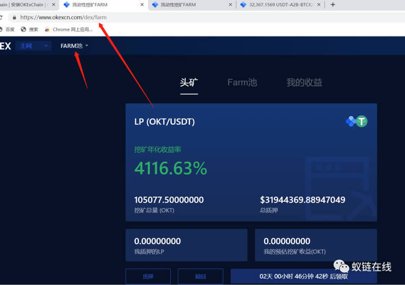This screenshot has height=285, width=405.
Task: Click the OKT/USDT token pair icon
Action: (356, 121)
